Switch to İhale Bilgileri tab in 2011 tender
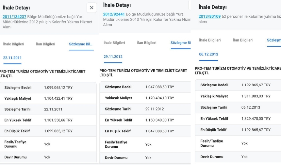Viewport: 281px width, 165px height. (x=14, y=44)
